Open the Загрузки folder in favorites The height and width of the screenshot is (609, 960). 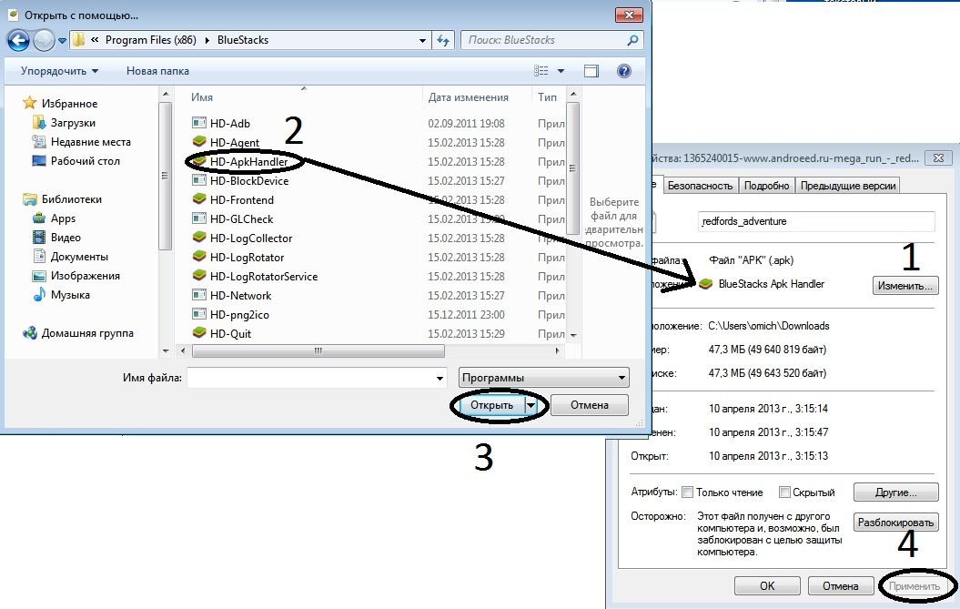tap(73, 123)
